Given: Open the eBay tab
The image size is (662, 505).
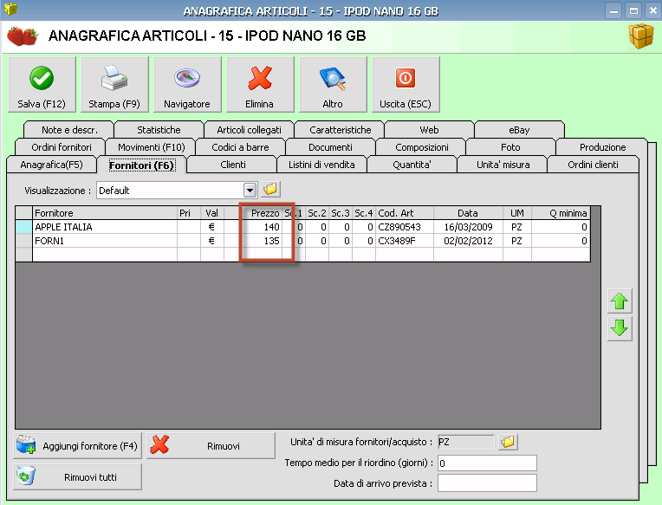Looking at the screenshot, I should point(519,130).
